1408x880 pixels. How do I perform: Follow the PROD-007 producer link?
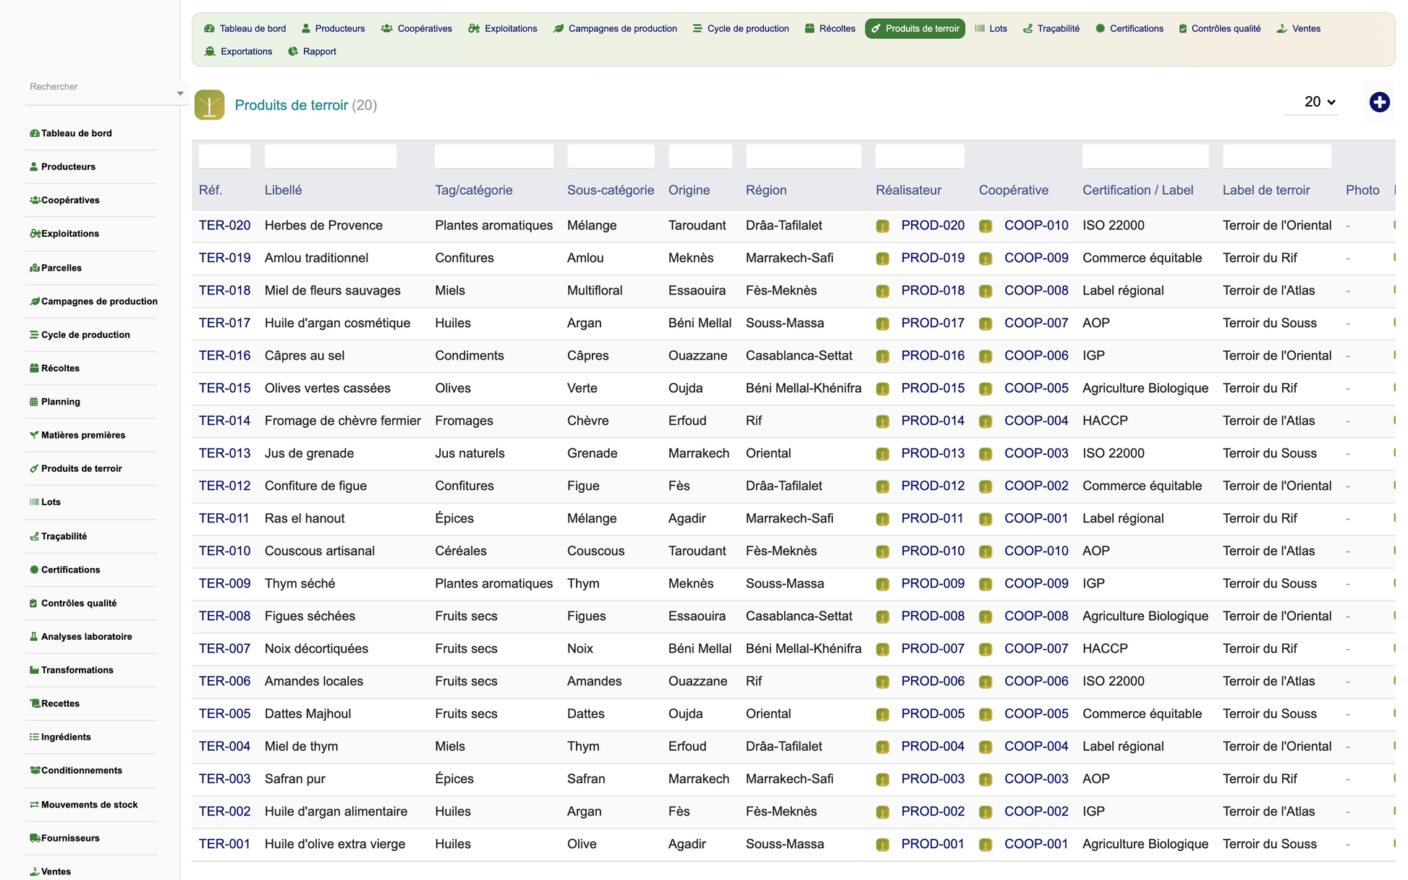click(x=933, y=648)
